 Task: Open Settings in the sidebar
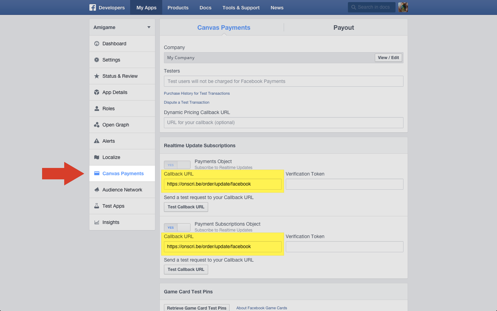point(122,60)
